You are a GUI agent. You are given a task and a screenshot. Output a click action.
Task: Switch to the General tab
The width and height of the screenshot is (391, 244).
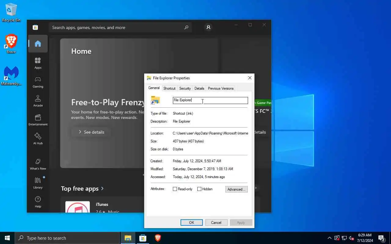click(154, 88)
